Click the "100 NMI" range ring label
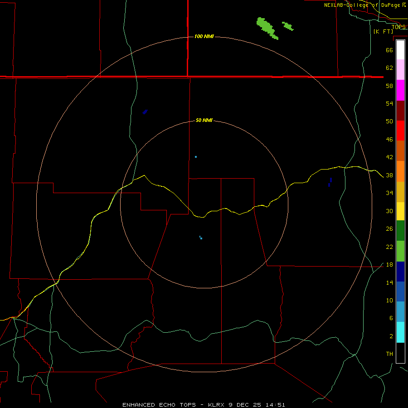Viewport: 408px width, 408px height. tap(204, 36)
